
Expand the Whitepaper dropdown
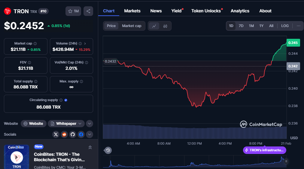coord(66,124)
